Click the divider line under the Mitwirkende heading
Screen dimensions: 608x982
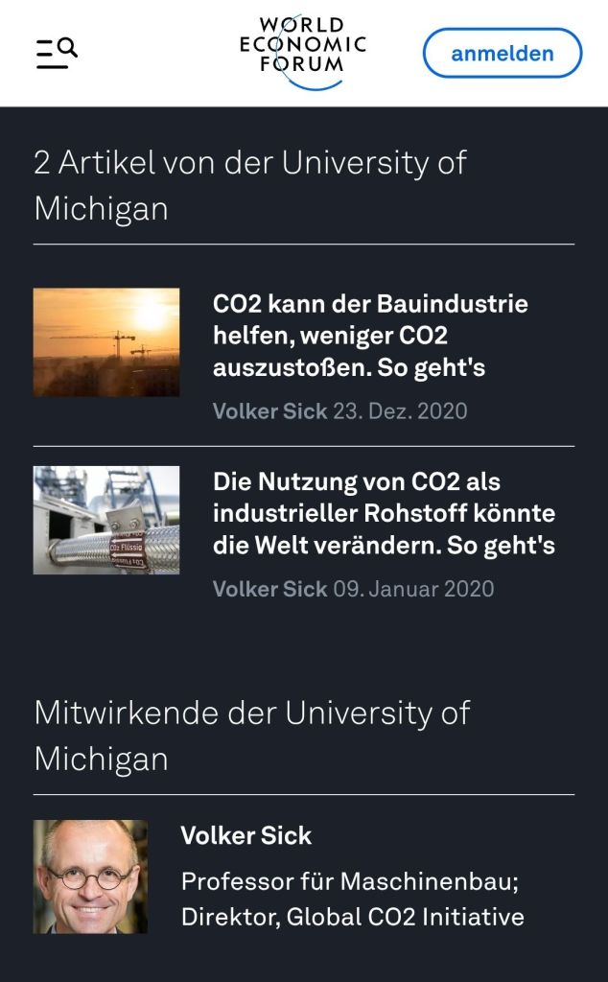click(x=304, y=794)
